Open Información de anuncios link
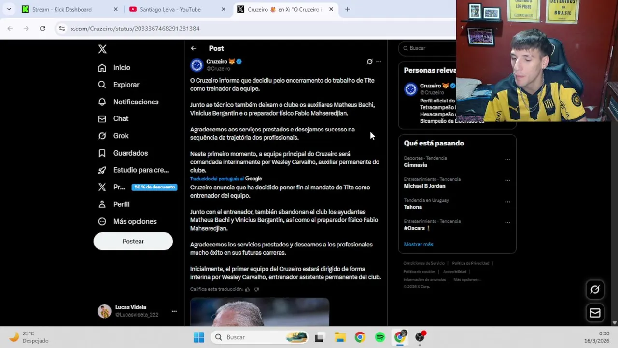This screenshot has height=348, width=618. click(x=424, y=280)
